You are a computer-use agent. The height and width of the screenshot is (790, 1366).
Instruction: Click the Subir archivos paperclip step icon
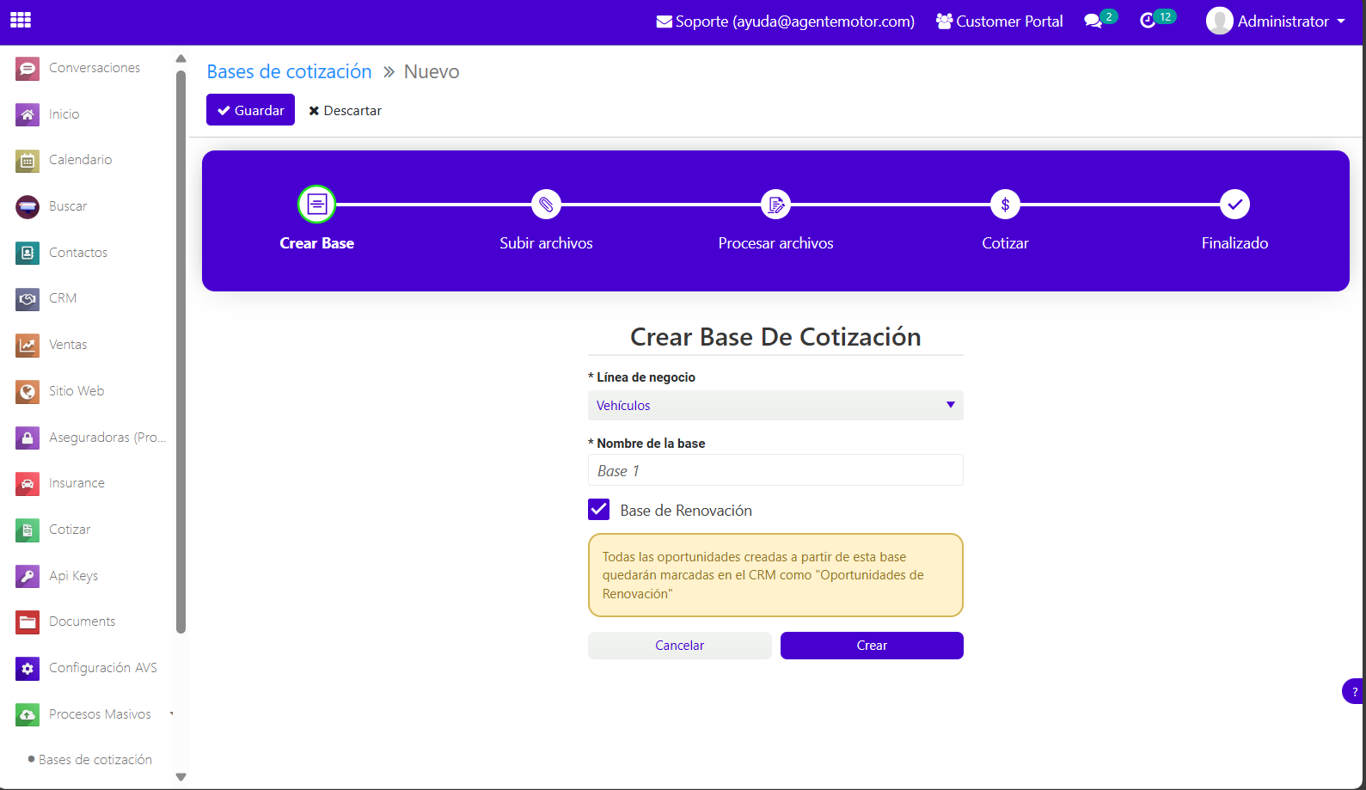546,205
